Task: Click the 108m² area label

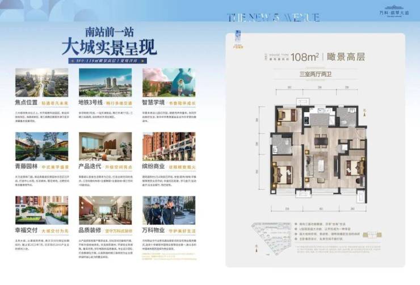Action: pyautogui.click(x=305, y=57)
